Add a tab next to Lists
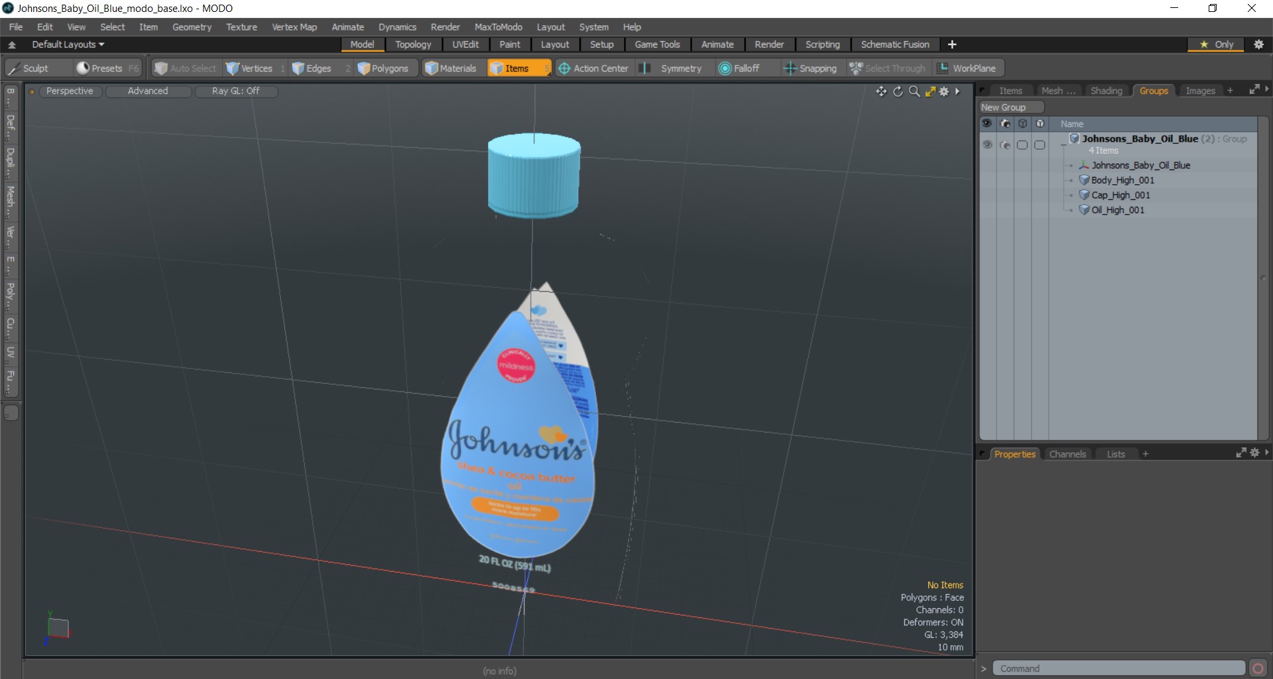Screen dimensions: 1273x679 click(1145, 454)
